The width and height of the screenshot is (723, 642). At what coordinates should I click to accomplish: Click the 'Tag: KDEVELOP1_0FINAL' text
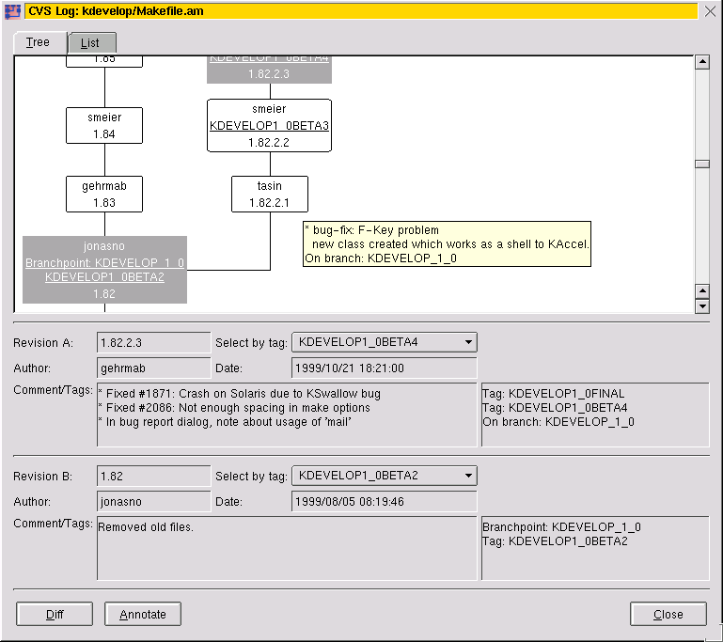[x=554, y=394]
